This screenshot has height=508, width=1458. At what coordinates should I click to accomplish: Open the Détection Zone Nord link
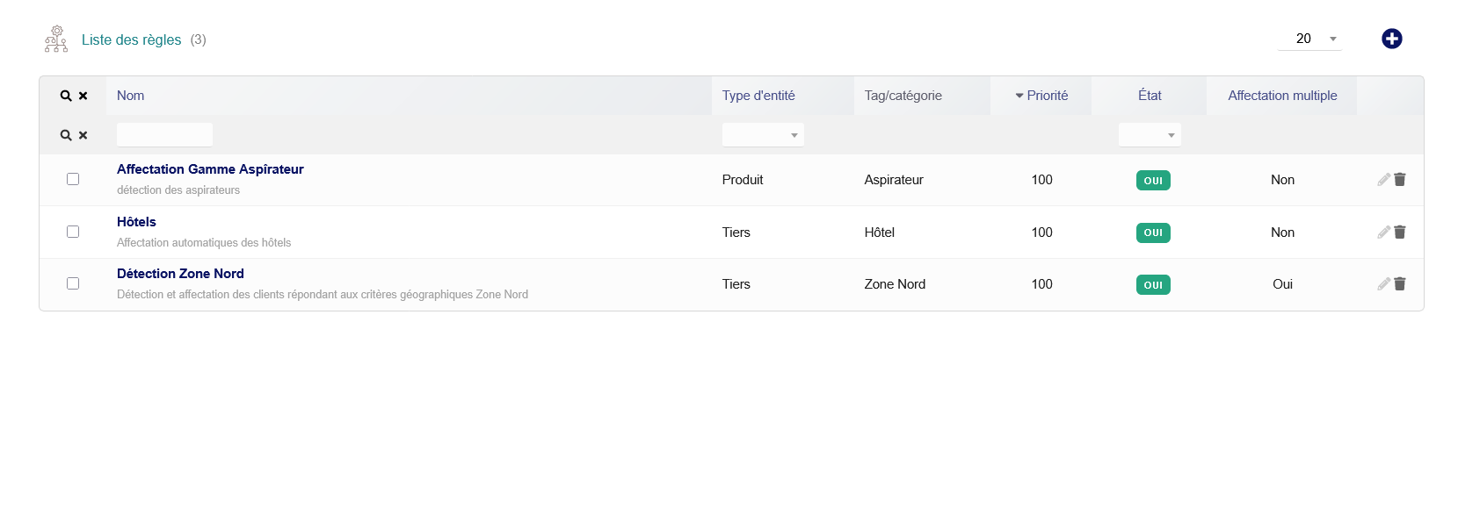tap(180, 274)
